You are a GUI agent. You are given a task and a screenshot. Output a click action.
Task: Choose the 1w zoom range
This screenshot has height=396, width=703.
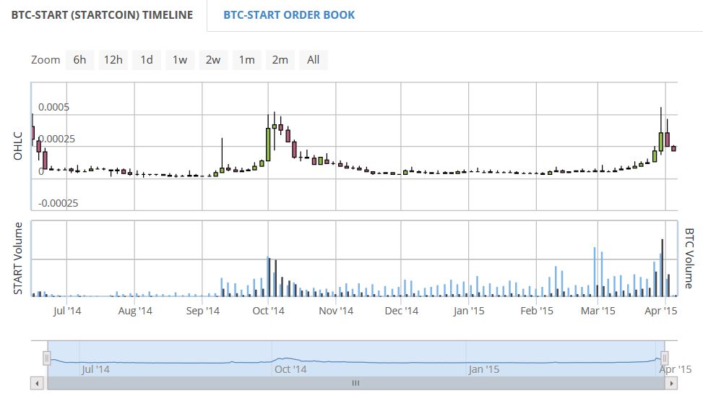coord(180,60)
